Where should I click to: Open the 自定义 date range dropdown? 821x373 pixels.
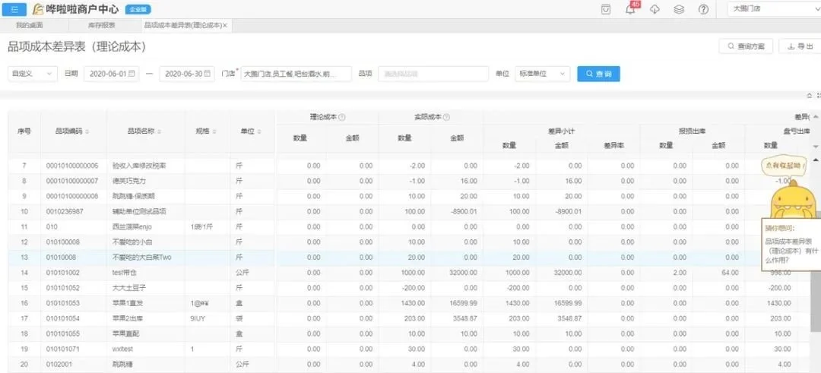[33, 74]
